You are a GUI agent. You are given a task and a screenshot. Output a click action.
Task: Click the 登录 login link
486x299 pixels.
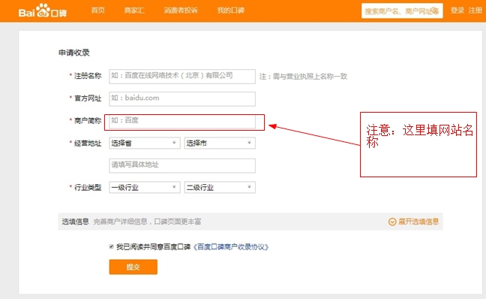coord(457,11)
